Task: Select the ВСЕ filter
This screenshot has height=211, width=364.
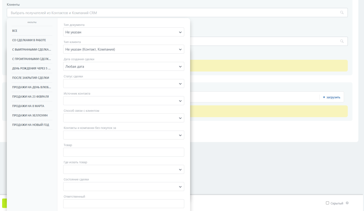Action: coord(15,31)
